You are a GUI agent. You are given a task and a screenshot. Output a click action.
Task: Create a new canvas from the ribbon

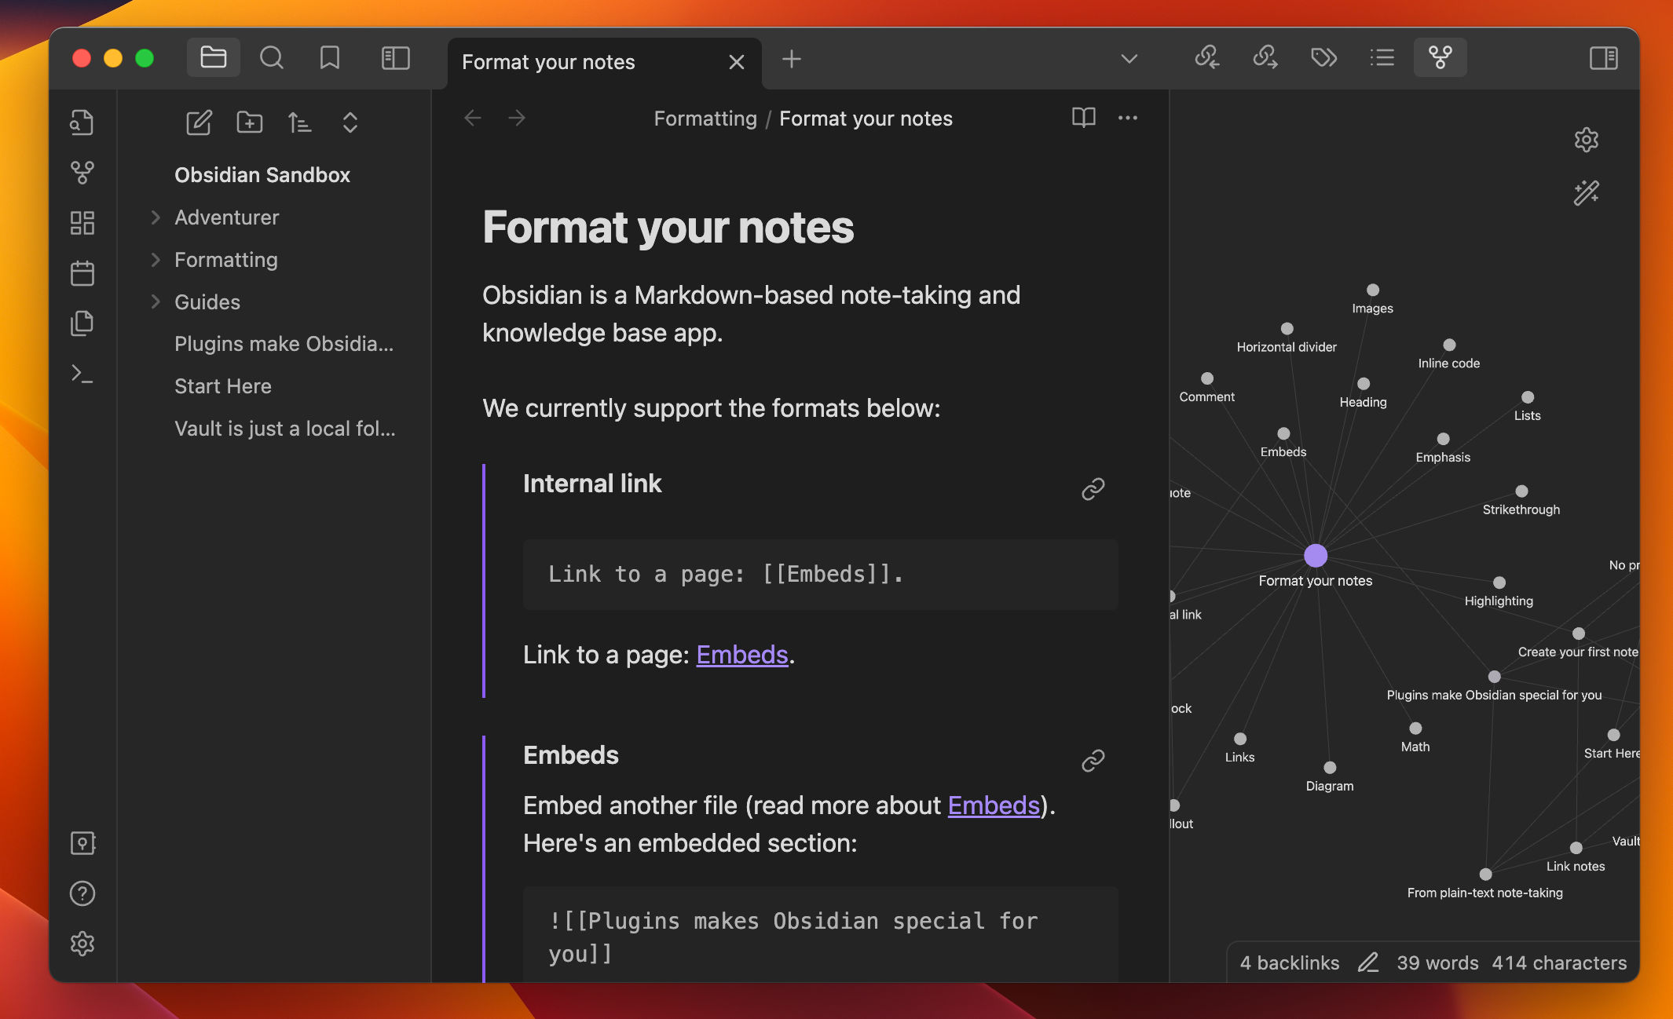click(x=82, y=223)
